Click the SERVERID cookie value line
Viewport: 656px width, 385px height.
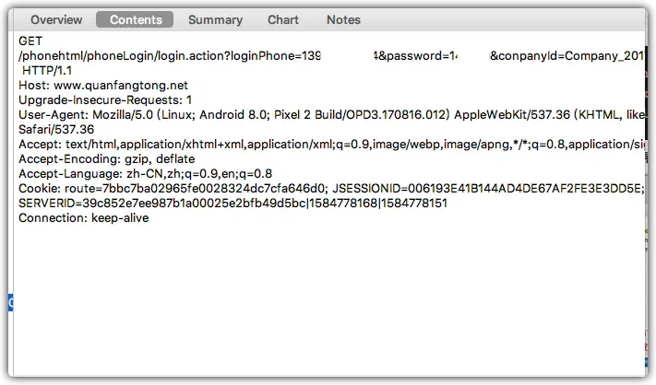point(233,204)
